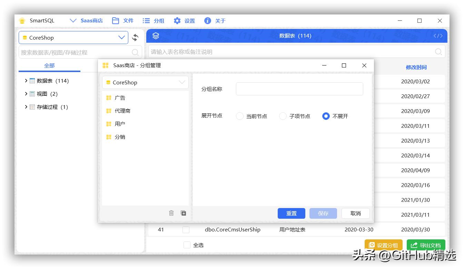Switch to the 全部 tab
This screenshot has width=464, height=269.
(x=49, y=65)
